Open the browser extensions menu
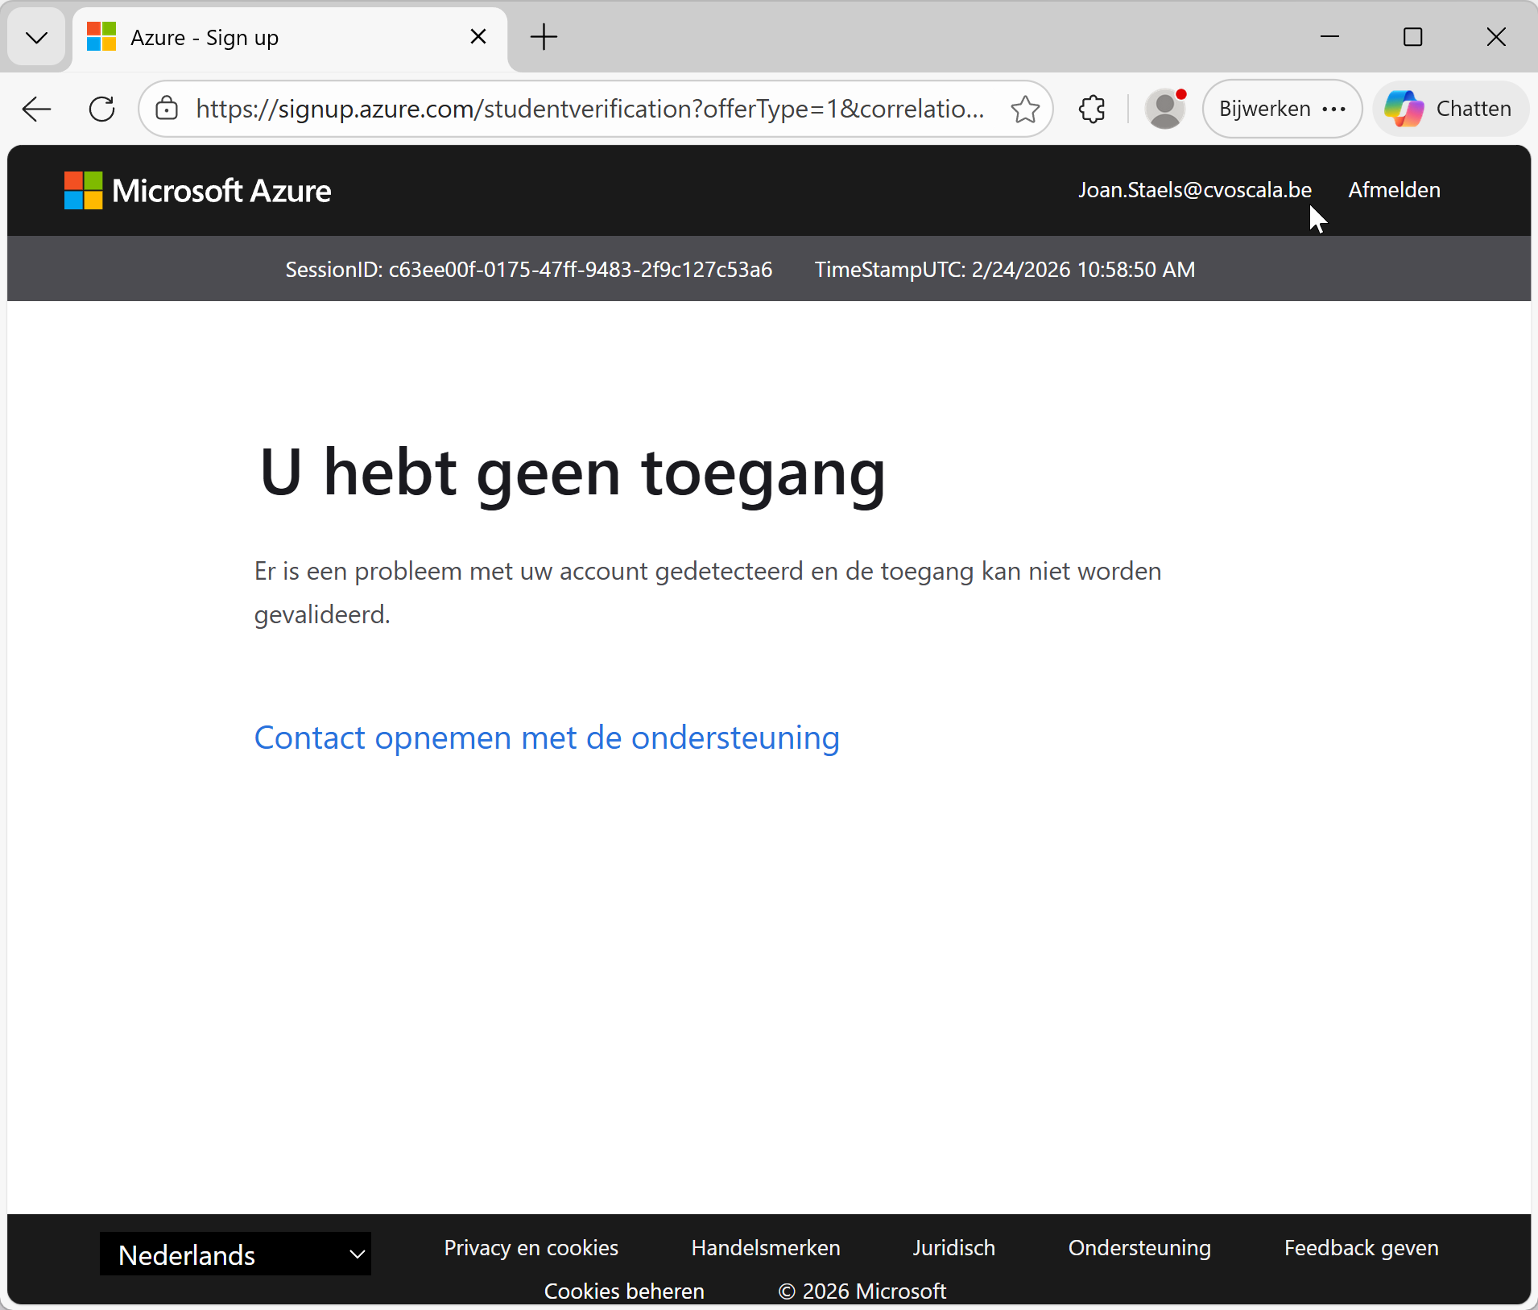The width and height of the screenshot is (1538, 1310). click(x=1092, y=109)
